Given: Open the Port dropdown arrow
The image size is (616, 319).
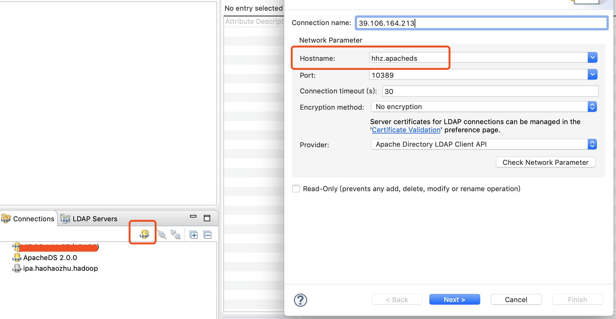Looking at the screenshot, I should 592,74.
